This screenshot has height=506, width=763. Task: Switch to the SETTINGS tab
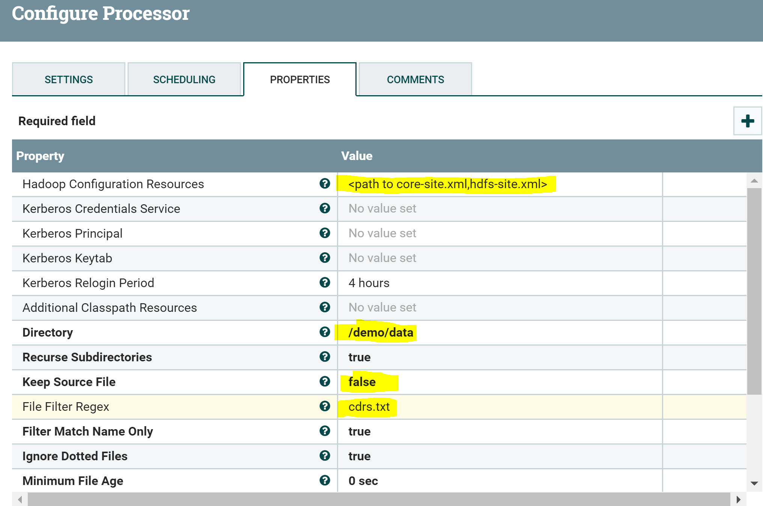69,79
